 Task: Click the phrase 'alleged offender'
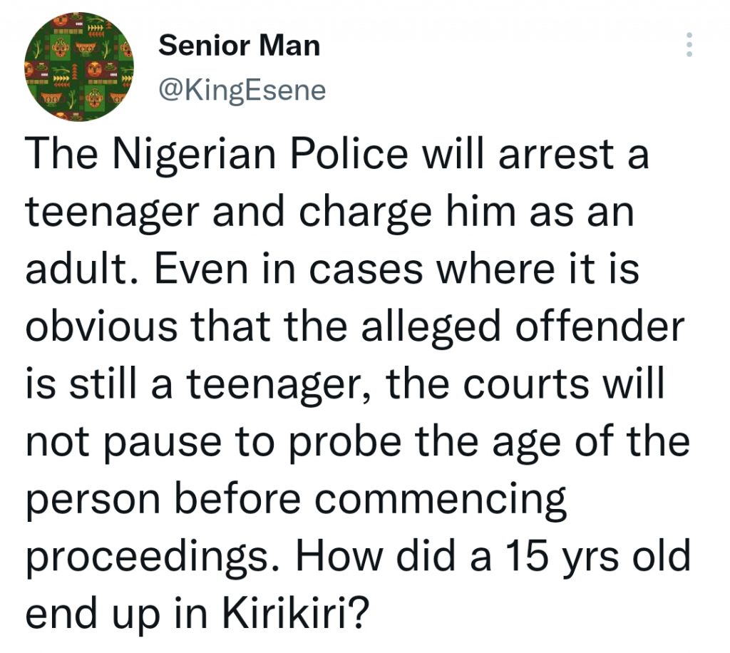pos(523,326)
